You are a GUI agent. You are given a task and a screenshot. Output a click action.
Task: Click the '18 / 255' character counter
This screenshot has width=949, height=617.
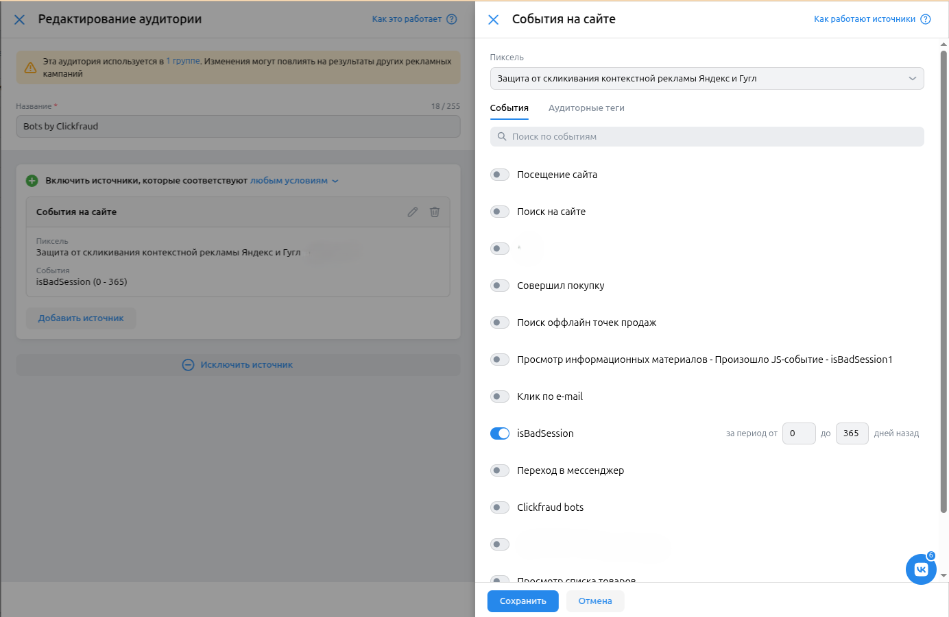(x=446, y=106)
